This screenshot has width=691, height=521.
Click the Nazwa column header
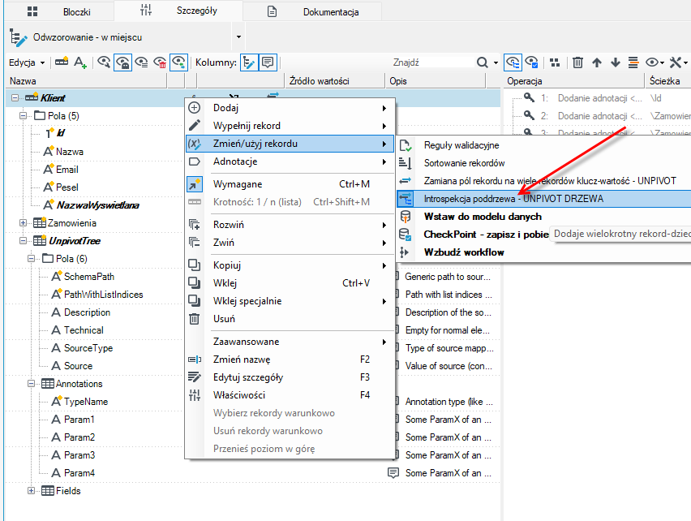point(87,81)
